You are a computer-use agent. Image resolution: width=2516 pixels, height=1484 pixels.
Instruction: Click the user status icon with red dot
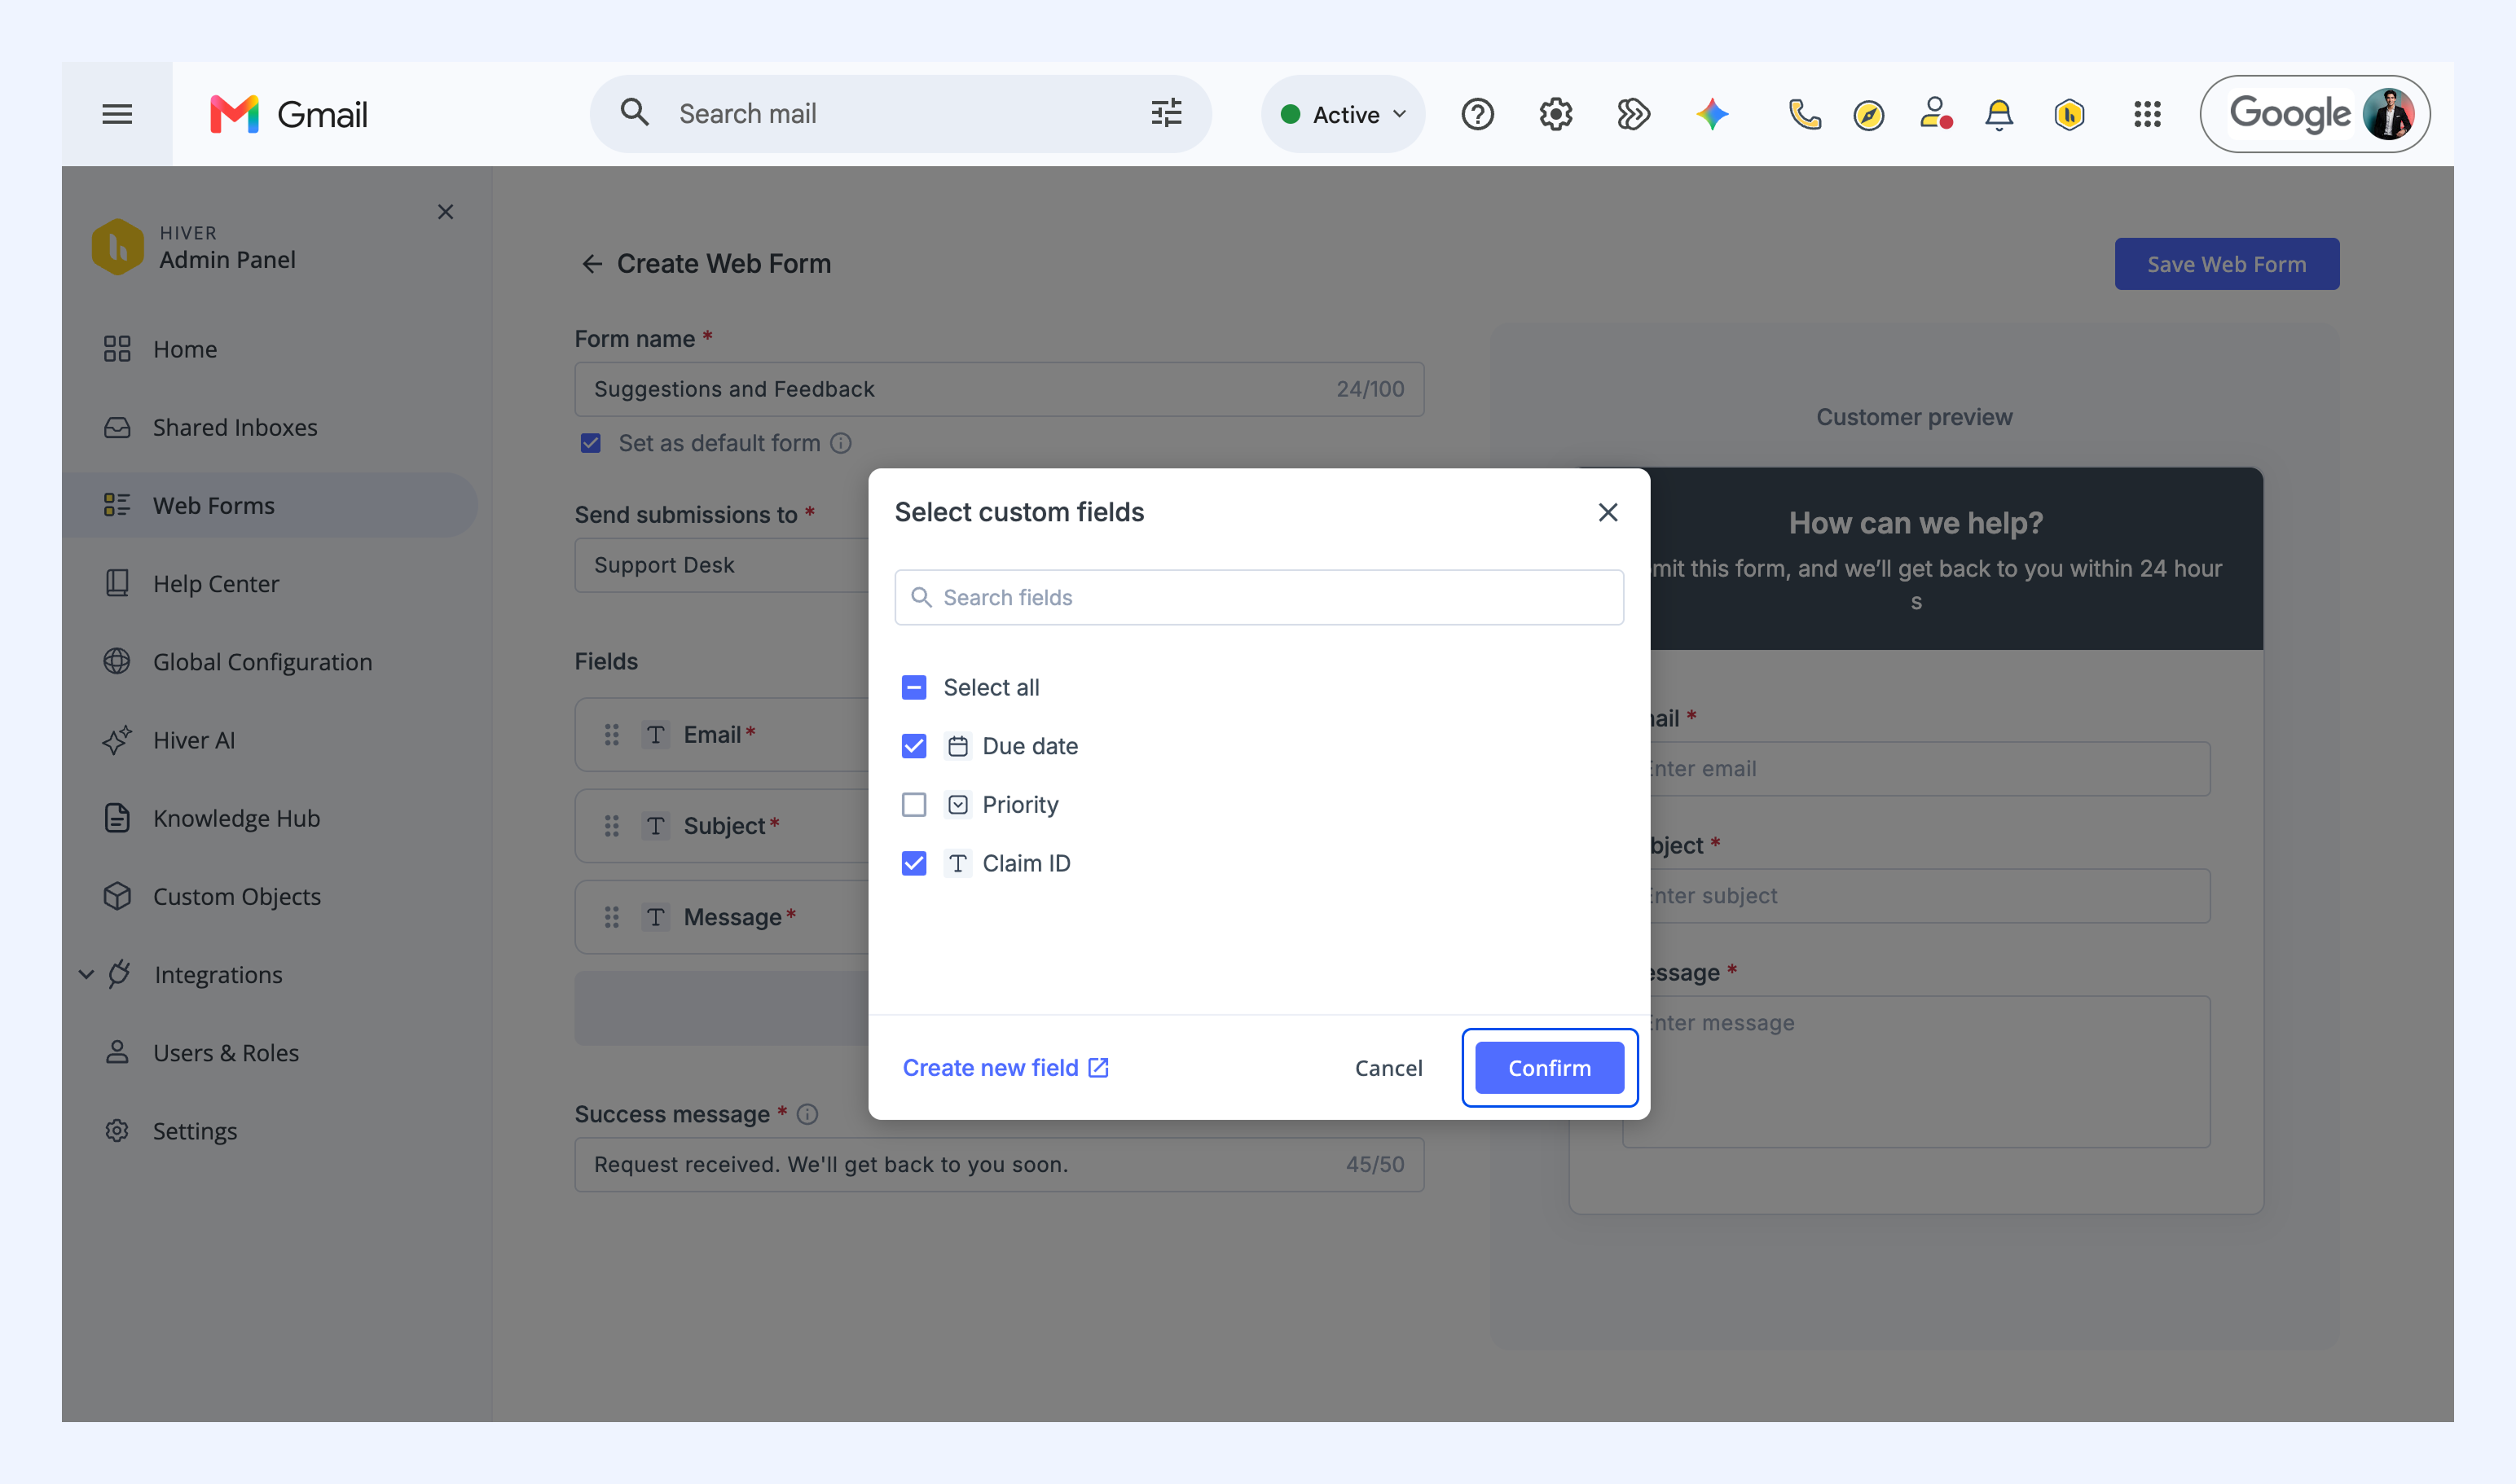coord(1935,114)
